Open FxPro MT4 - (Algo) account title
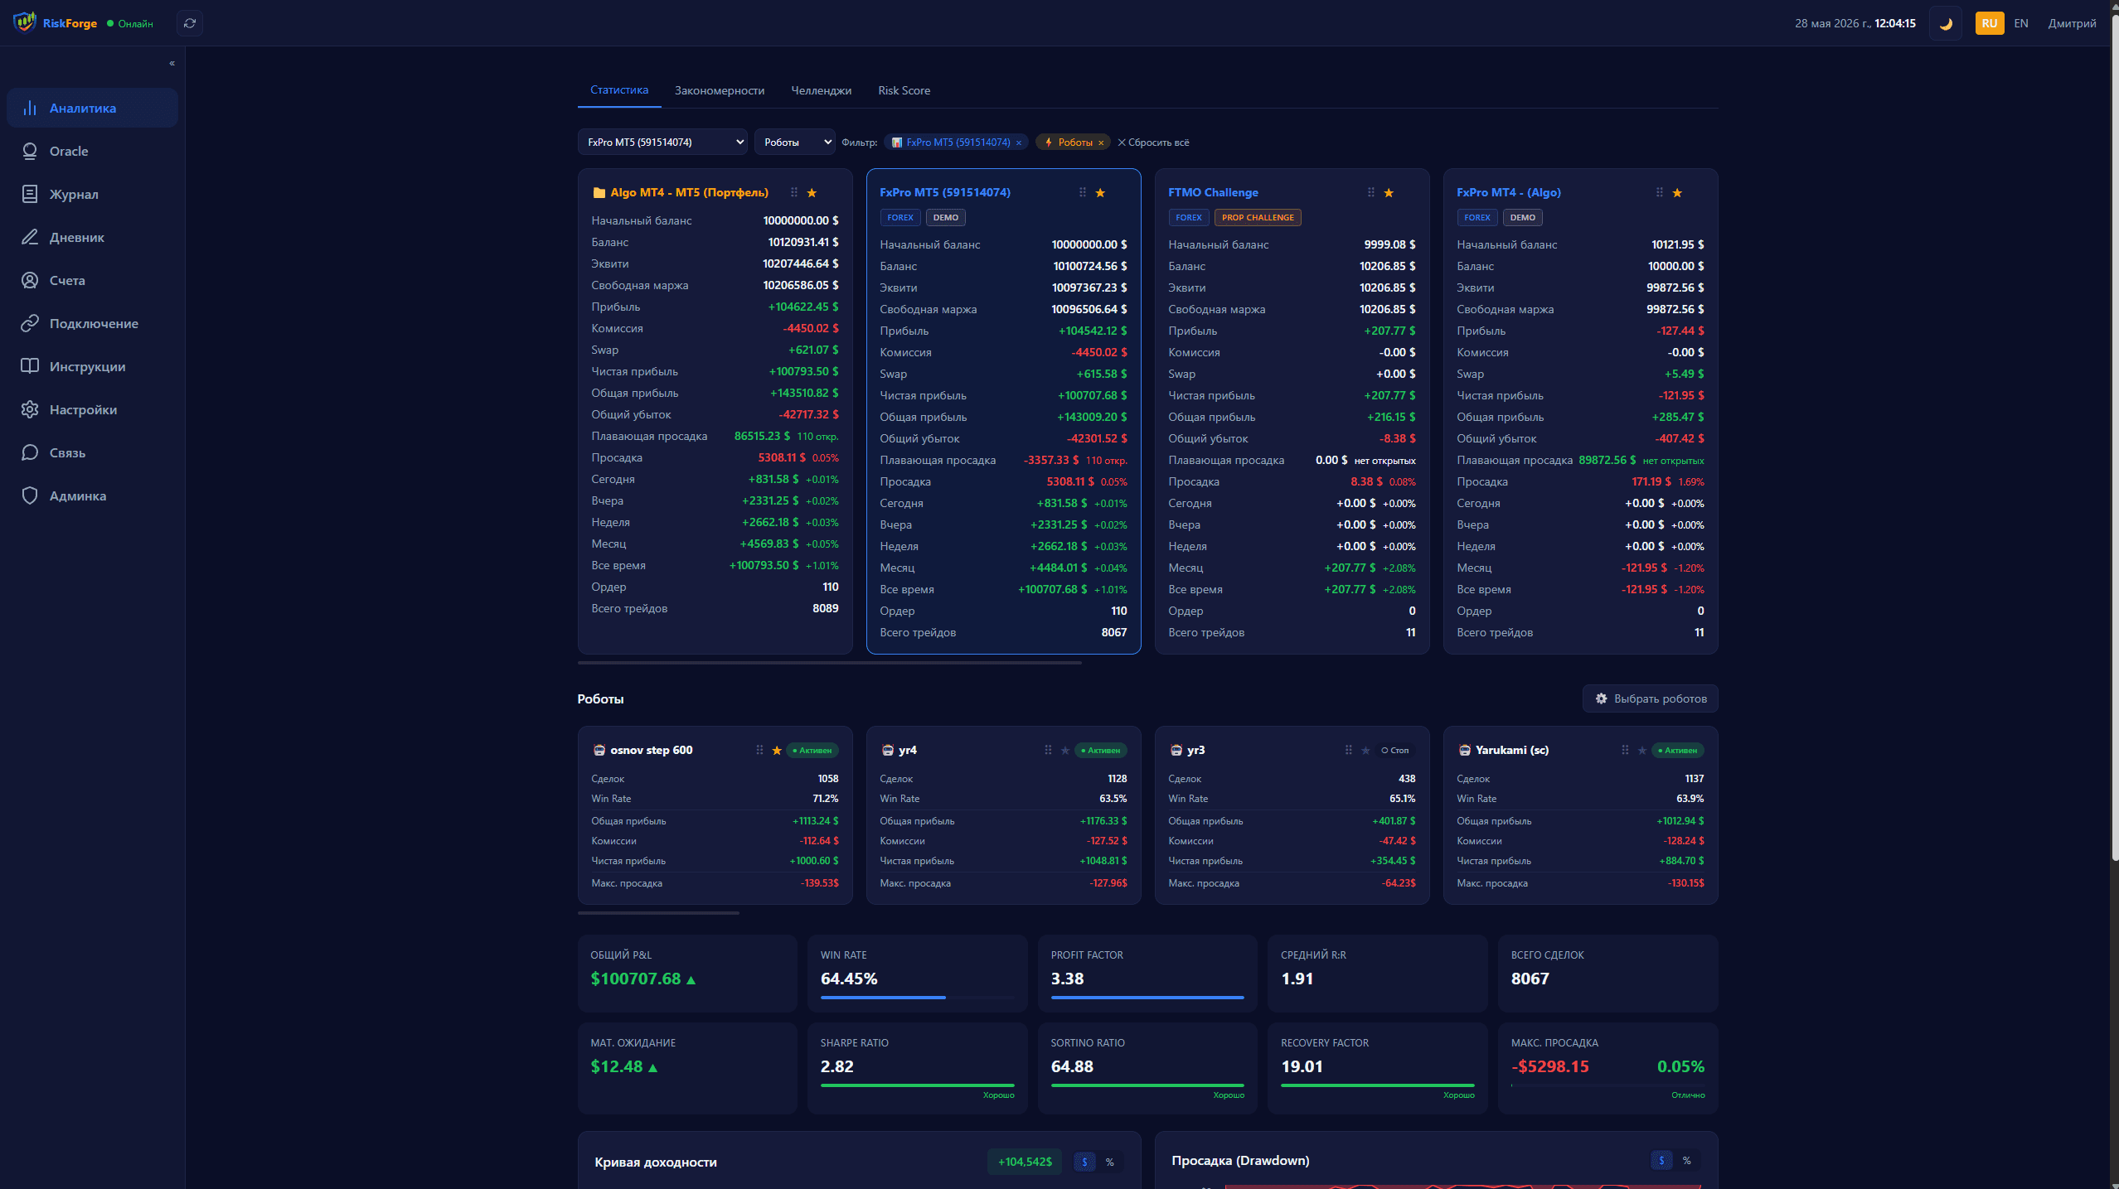2119x1189 pixels. pyautogui.click(x=1508, y=192)
